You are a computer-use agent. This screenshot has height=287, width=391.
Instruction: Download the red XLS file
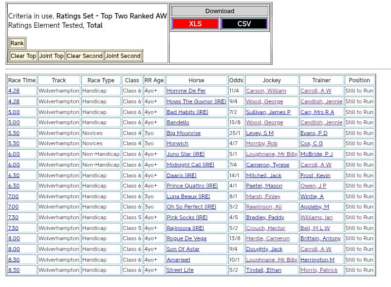(195, 24)
